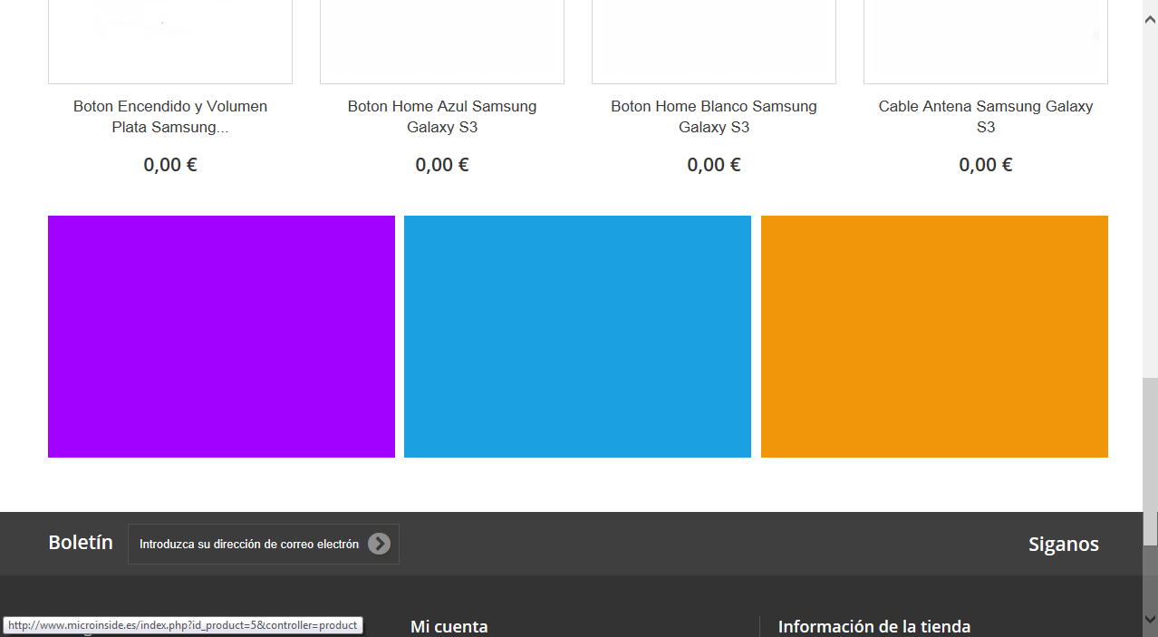Image resolution: width=1158 pixels, height=637 pixels.
Task: Click the vertical scrollbar thumb
Action: pos(1150,462)
